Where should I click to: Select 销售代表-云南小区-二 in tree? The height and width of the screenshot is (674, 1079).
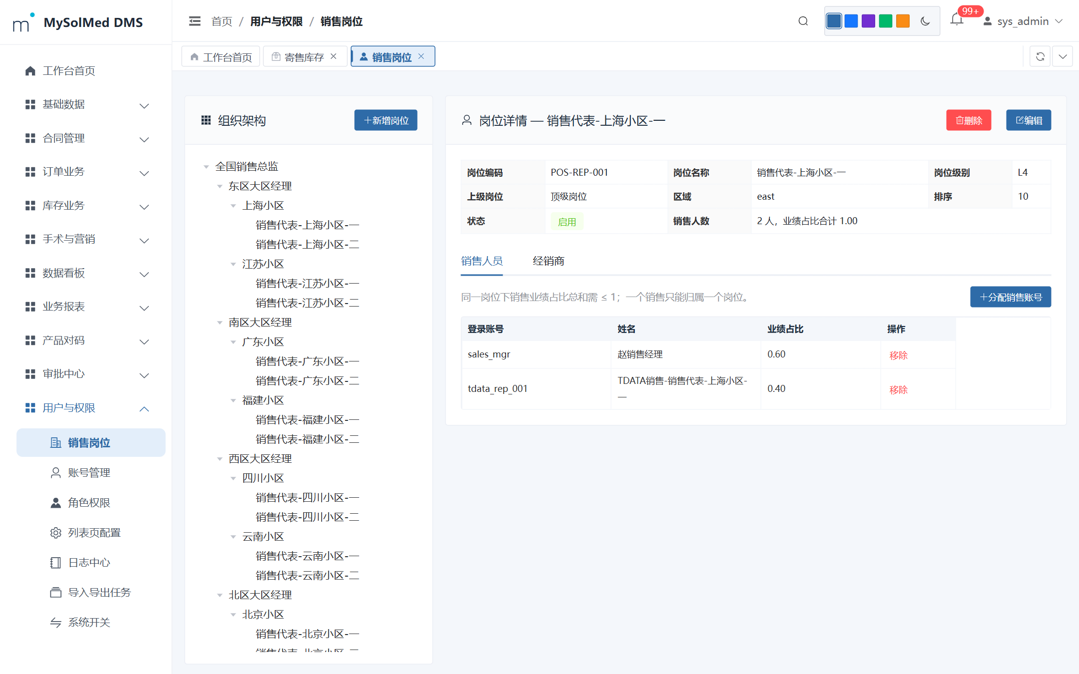[307, 576]
